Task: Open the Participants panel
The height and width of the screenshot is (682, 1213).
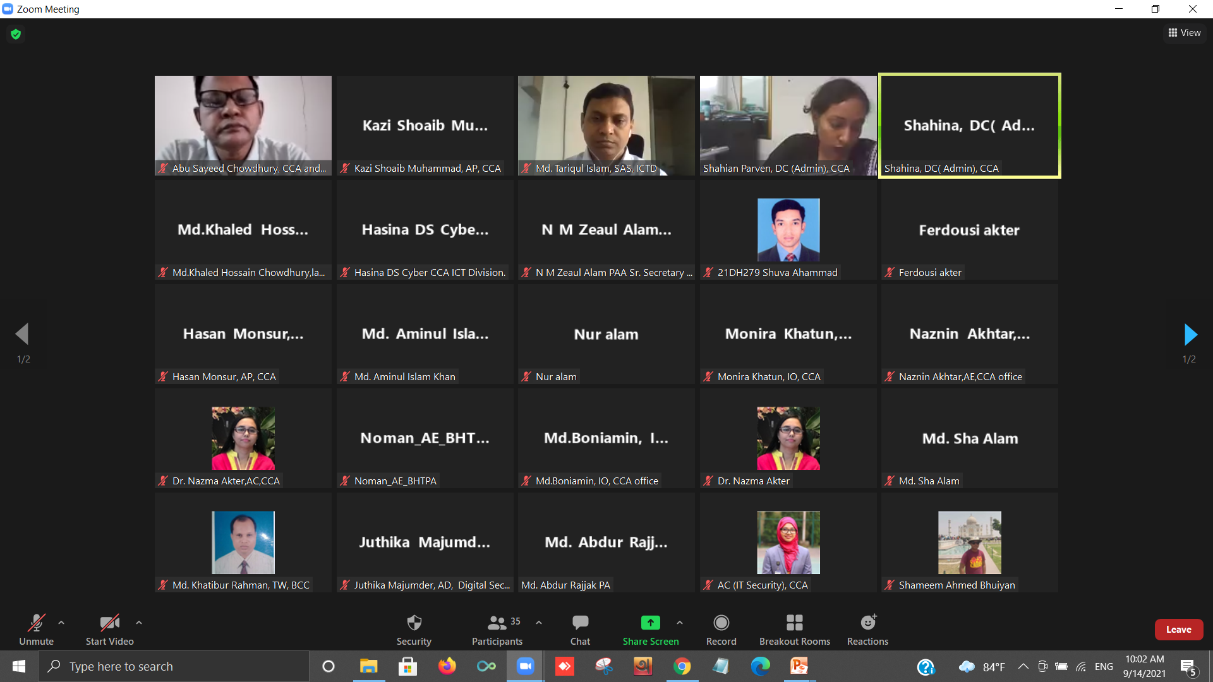Action: (497, 630)
